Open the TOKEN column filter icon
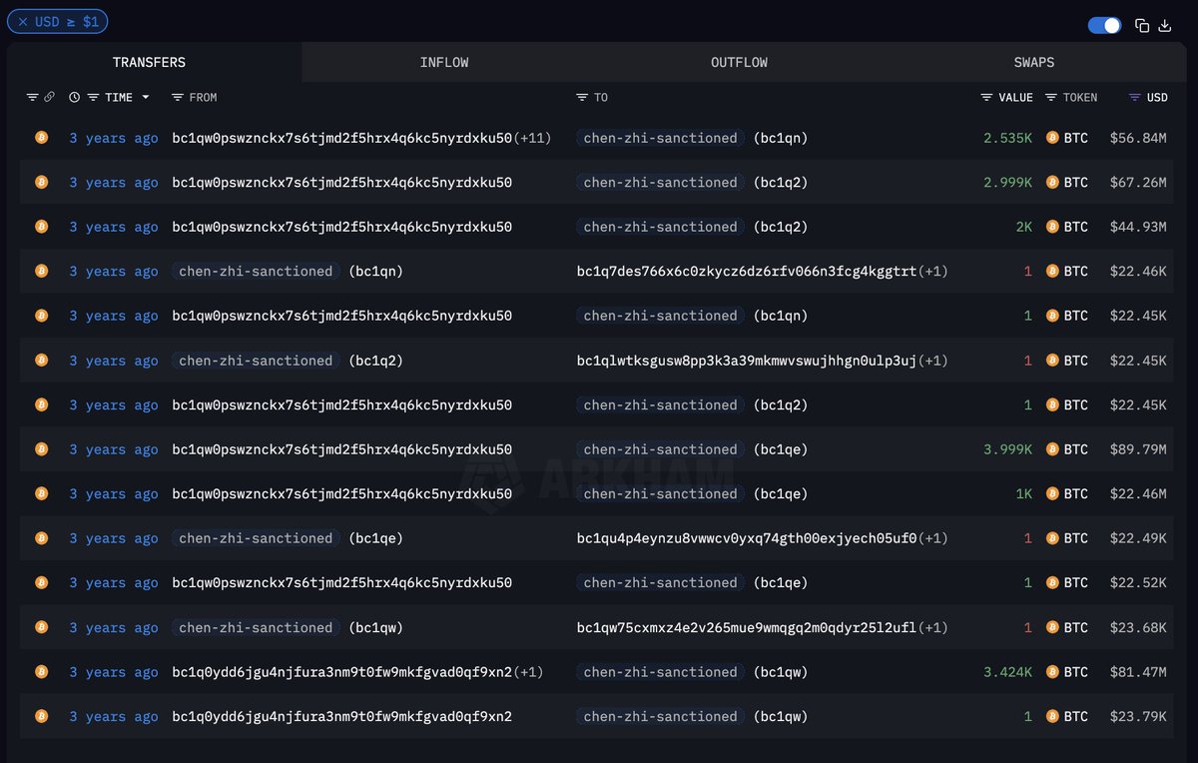The height and width of the screenshot is (763, 1198). pos(1051,97)
